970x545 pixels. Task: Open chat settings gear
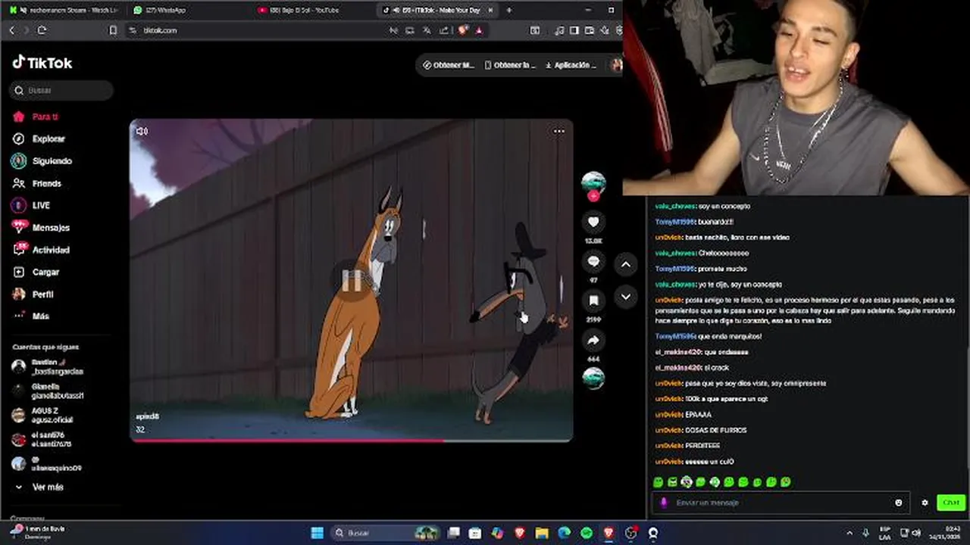click(x=925, y=503)
